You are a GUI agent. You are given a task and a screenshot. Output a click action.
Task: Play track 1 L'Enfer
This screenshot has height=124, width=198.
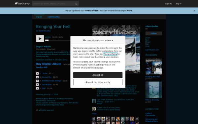(x=37, y=73)
